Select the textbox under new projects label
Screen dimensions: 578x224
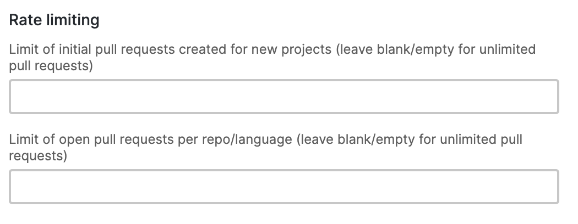(284, 97)
